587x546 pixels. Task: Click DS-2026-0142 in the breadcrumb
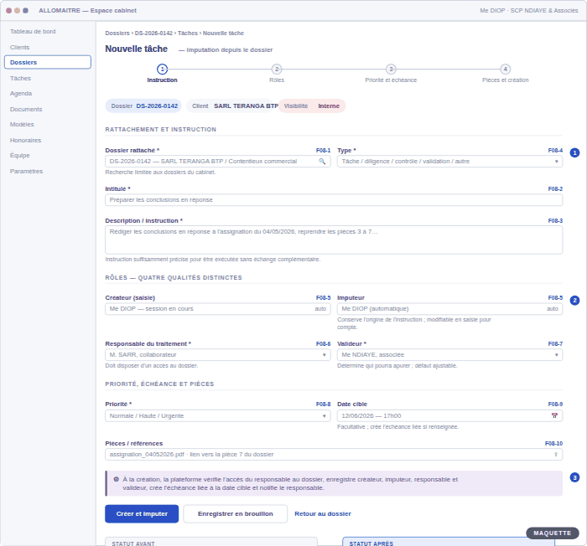(x=153, y=33)
